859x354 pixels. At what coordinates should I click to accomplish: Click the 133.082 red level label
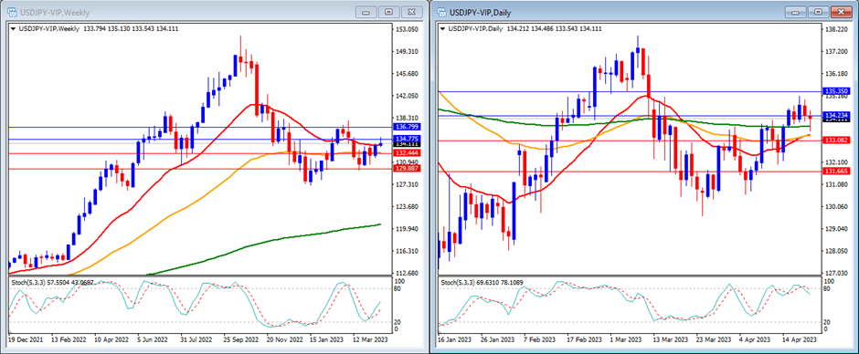tap(836, 141)
